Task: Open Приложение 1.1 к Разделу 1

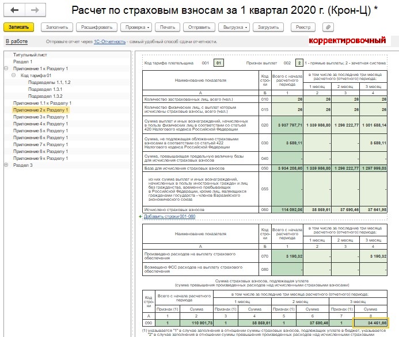Action: click(x=42, y=103)
